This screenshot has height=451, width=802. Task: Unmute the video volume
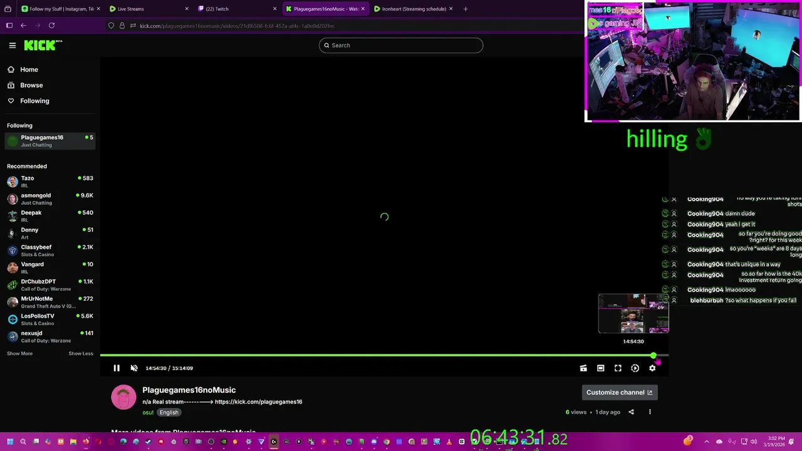pyautogui.click(x=133, y=368)
